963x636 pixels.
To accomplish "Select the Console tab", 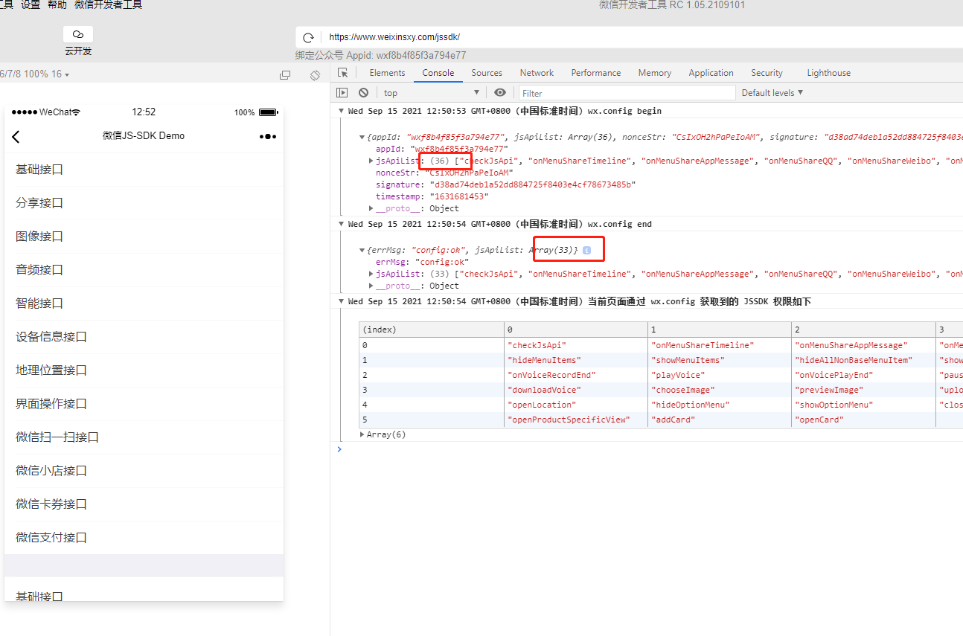I will tap(438, 73).
